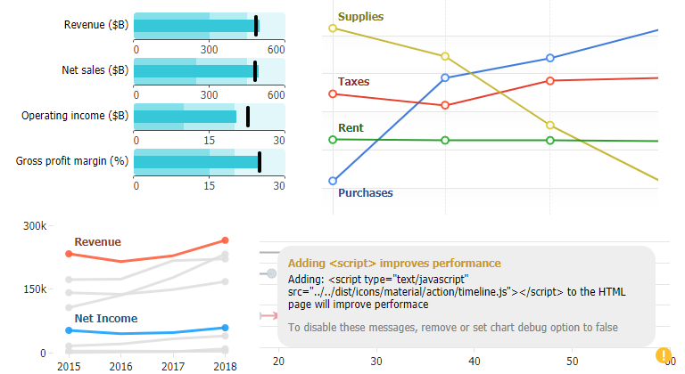Click the Rent series label
Viewport: 685px width, 374px height.
click(x=351, y=128)
